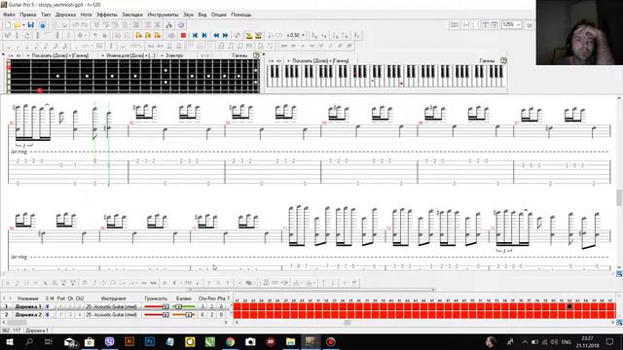Open the Электро fretboard type dropdown
Viewport: 623px width, 350px height.
click(x=172, y=55)
